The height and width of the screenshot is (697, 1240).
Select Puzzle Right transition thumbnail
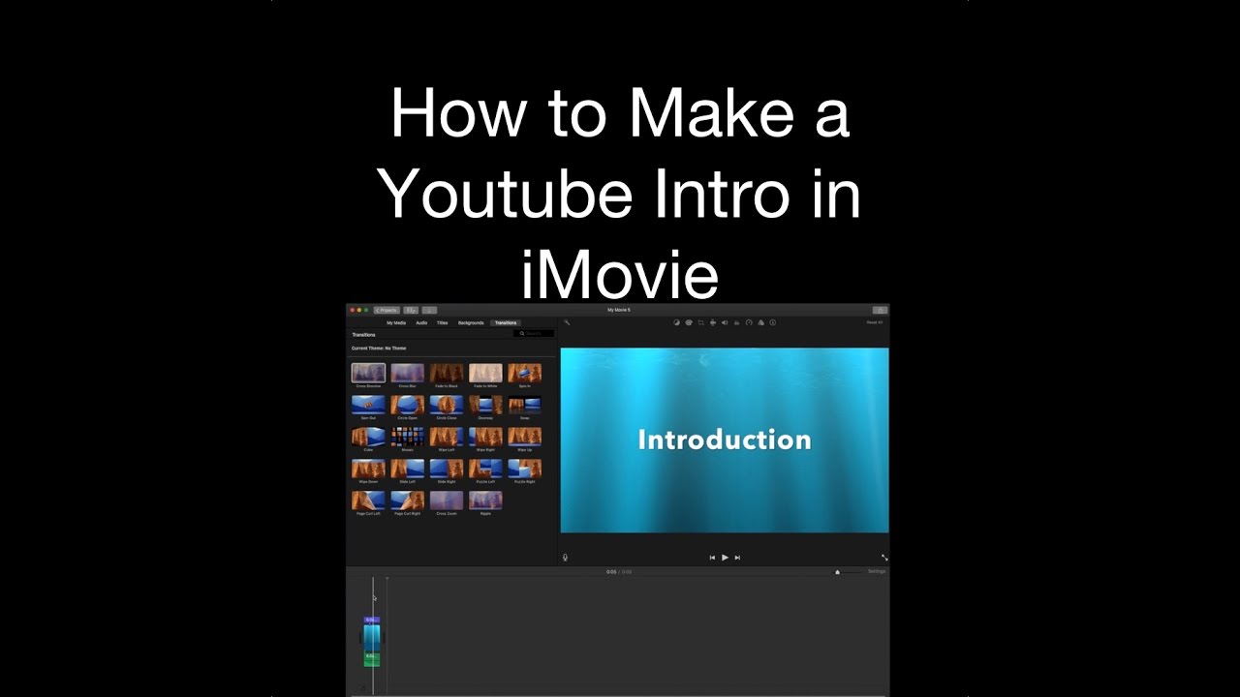[524, 469]
